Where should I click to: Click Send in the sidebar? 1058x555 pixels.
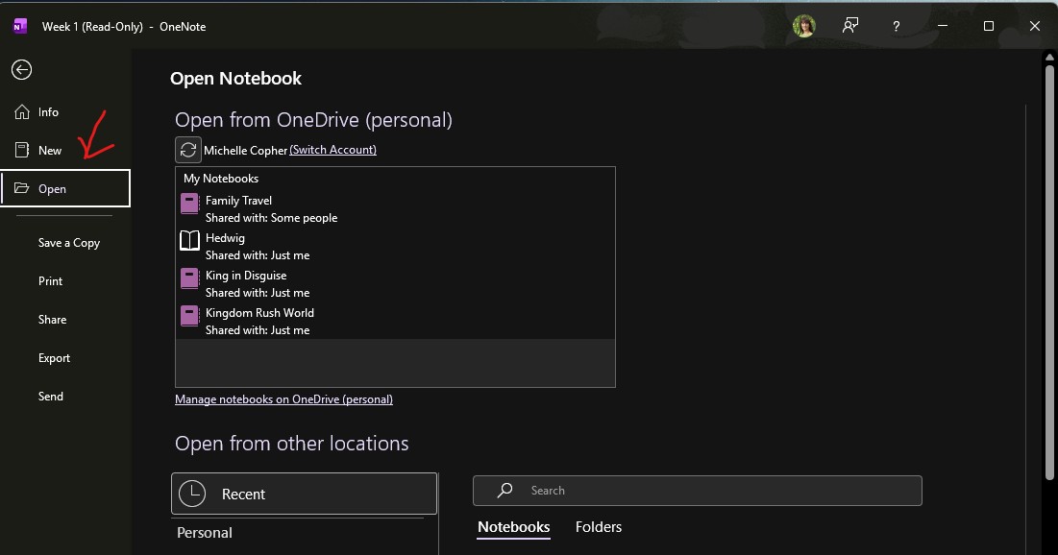pos(51,397)
